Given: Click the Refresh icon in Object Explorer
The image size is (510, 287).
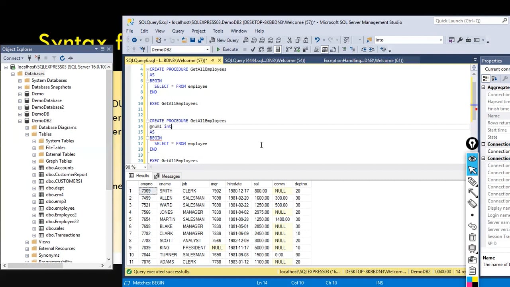Looking at the screenshot, I should 62,58.
